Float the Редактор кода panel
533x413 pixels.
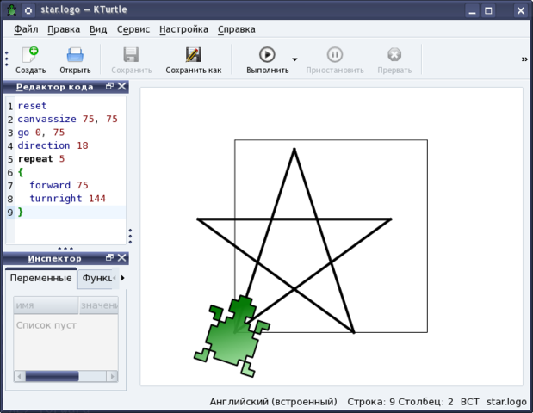[x=109, y=86]
